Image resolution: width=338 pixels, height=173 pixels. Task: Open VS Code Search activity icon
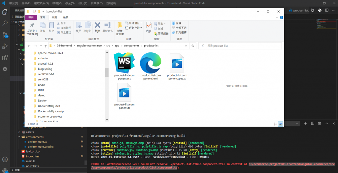point(5,23)
